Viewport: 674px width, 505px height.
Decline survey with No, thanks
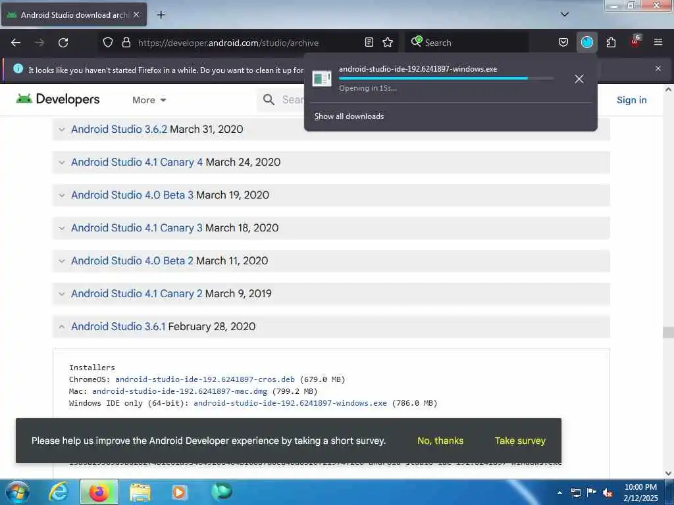(x=440, y=441)
